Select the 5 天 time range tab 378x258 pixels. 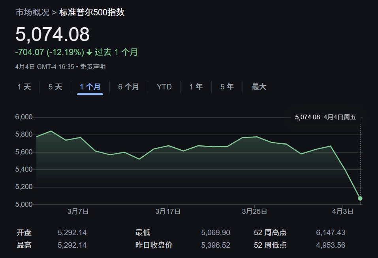pyautogui.click(x=55, y=87)
